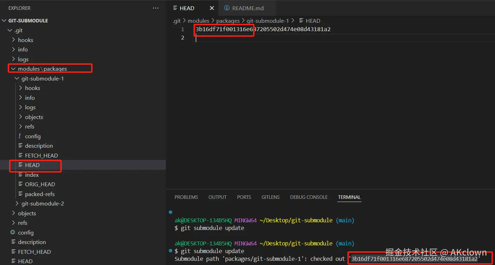This screenshot has width=495, height=265.
Task: Click the blue dot before last terminal command
Action: tap(170, 251)
